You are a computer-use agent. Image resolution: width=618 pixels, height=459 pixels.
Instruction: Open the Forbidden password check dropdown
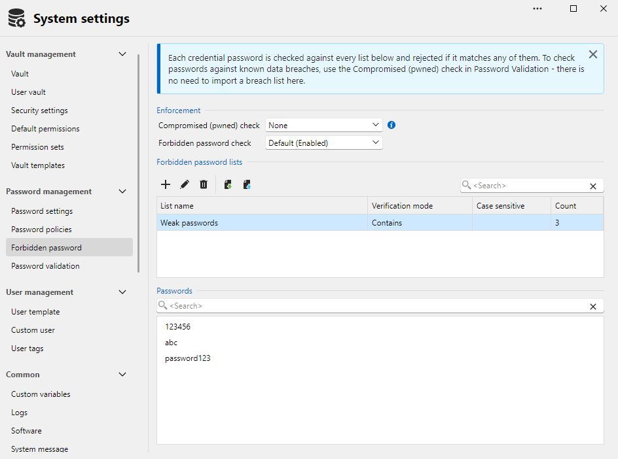324,143
